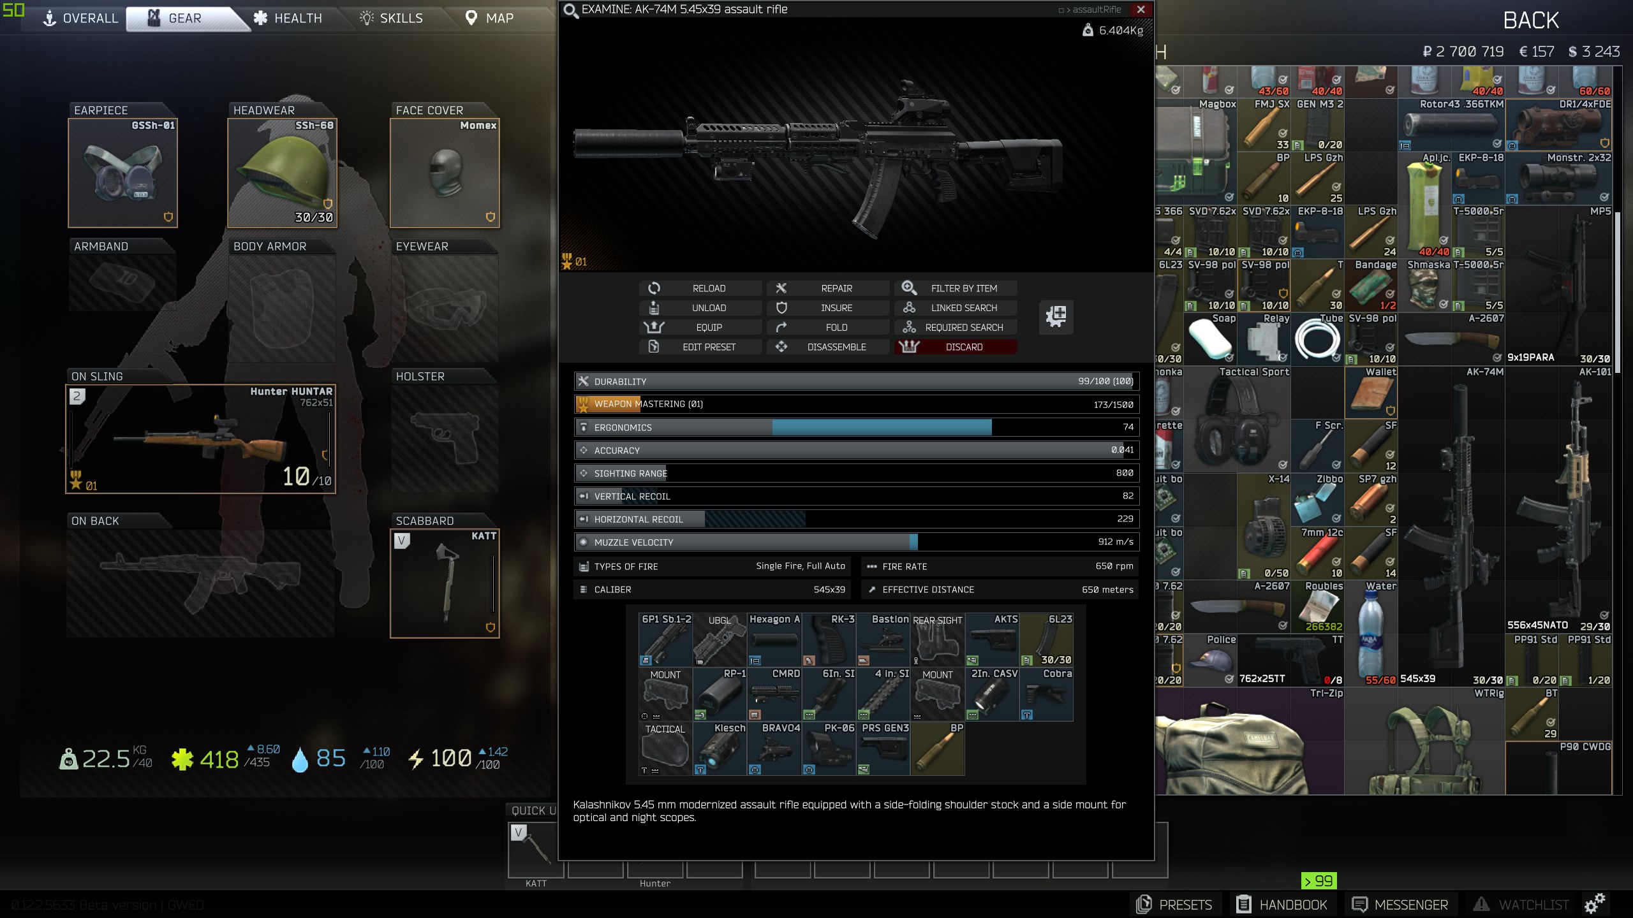Click the RK-3 pistol grip slot
Screen dimensions: 1633x918
coord(828,640)
